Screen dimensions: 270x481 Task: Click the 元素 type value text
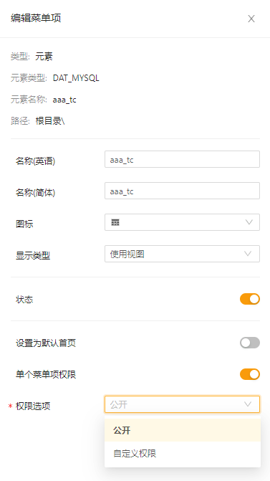44,57
